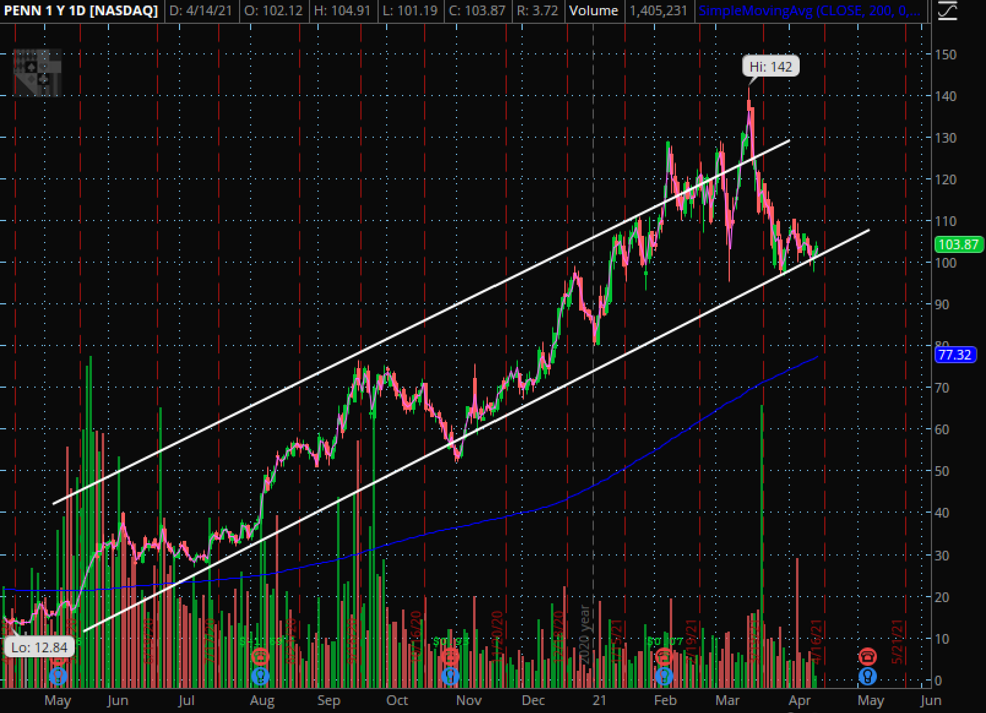Click the 130 label on the price axis
The width and height of the screenshot is (986, 713).
pyautogui.click(x=946, y=138)
